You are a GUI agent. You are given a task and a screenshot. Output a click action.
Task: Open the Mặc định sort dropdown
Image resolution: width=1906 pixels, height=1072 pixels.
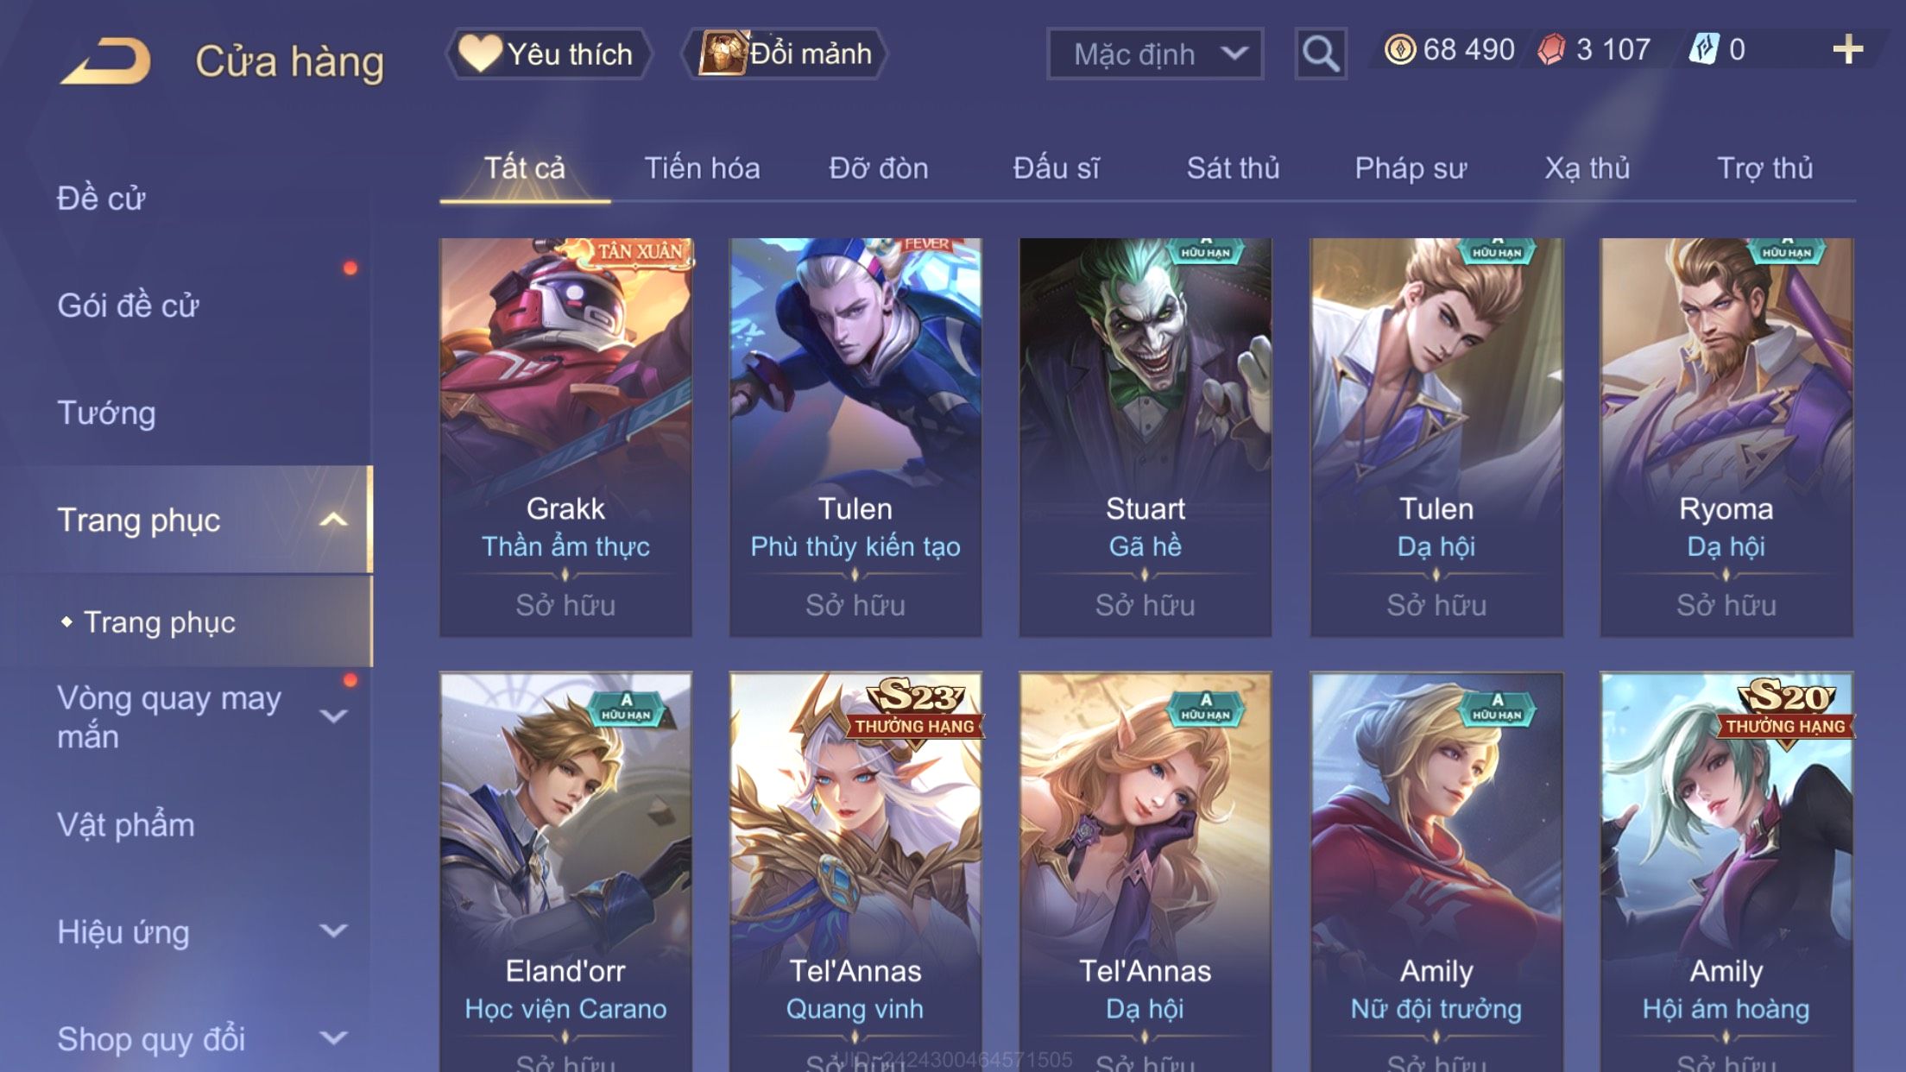pyautogui.click(x=1155, y=54)
